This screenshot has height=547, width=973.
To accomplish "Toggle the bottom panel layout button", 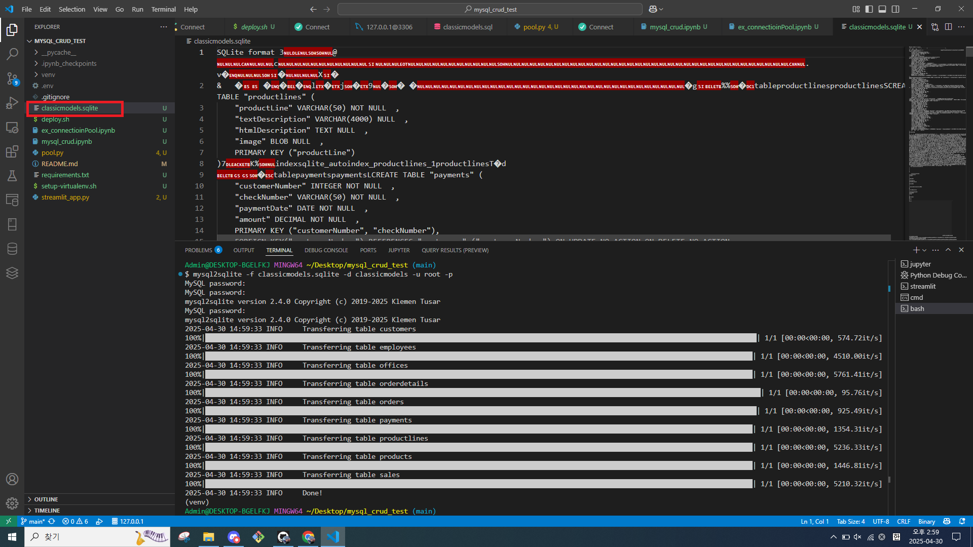I will (x=882, y=9).
